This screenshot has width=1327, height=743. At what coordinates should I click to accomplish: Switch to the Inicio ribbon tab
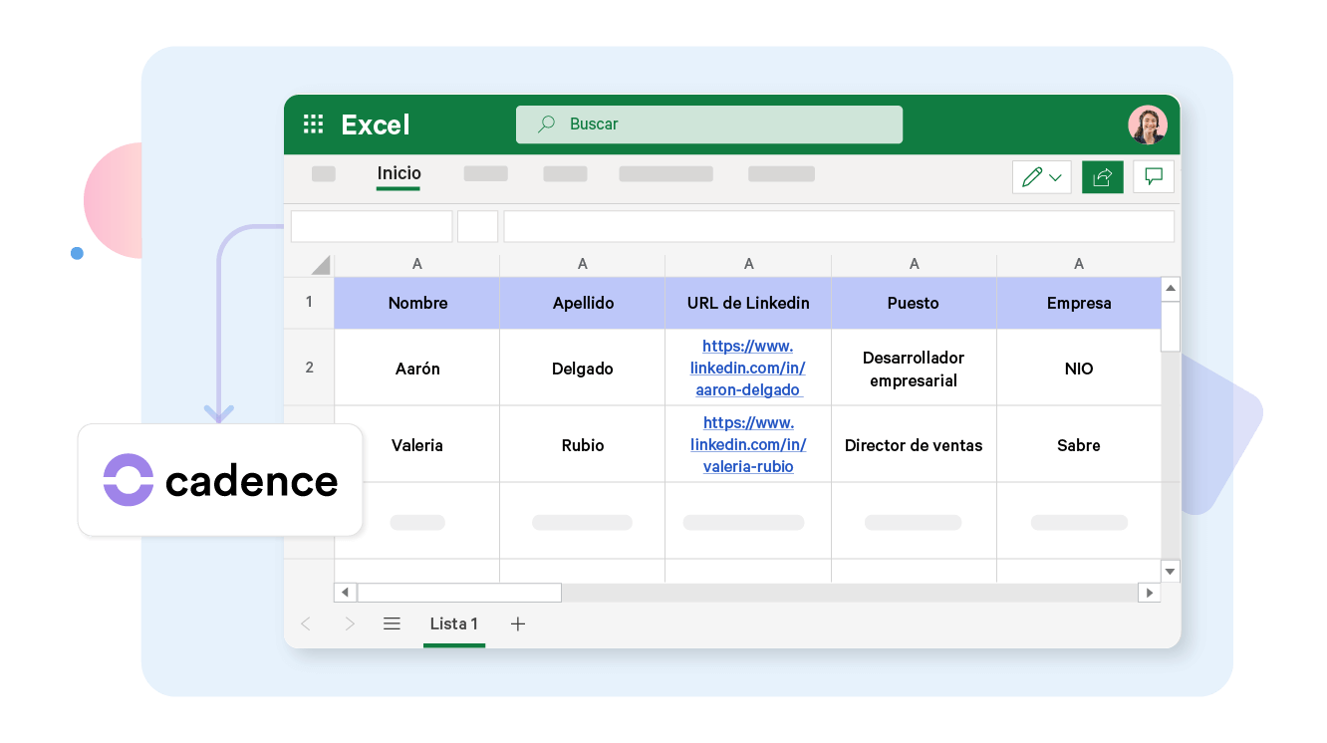[x=398, y=173]
